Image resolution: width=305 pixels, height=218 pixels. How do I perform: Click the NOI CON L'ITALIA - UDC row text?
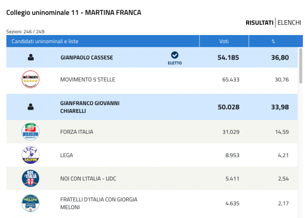88,178
